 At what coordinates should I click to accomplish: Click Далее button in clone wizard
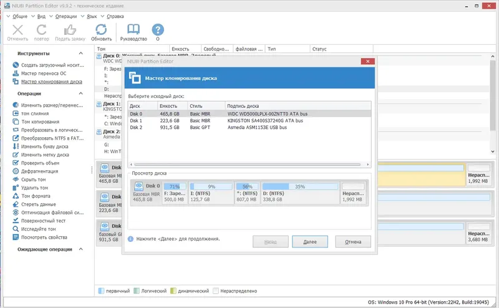[310, 242]
